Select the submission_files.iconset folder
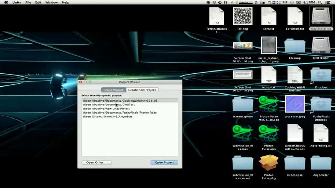This screenshot has width=335, height=188. [243, 163]
